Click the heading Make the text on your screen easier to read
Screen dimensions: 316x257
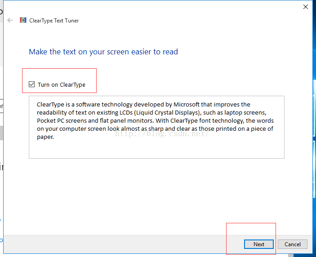[103, 52]
